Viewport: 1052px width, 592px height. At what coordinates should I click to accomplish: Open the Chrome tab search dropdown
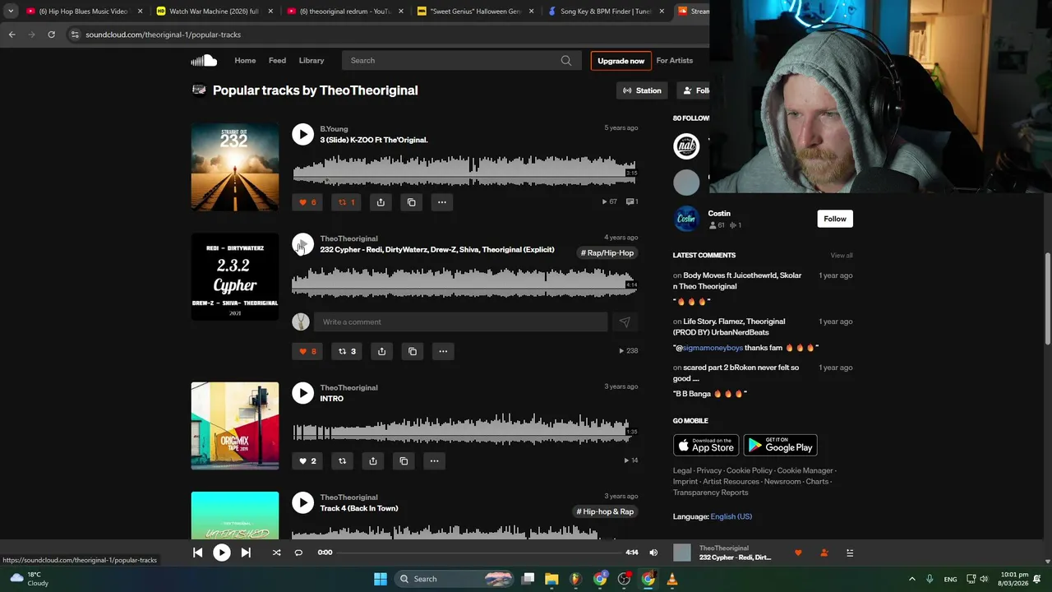(x=11, y=12)
